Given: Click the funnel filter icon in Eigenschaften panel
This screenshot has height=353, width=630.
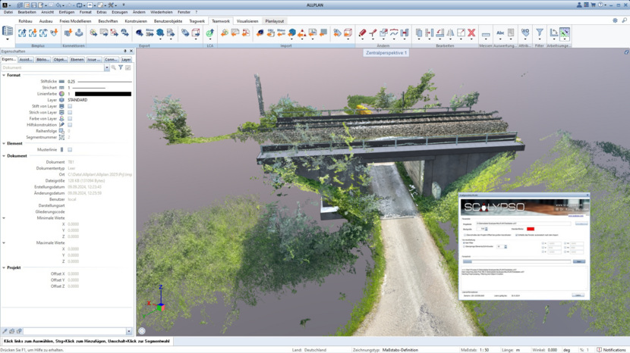Looking at the screenshot, I should click(121, 67).
